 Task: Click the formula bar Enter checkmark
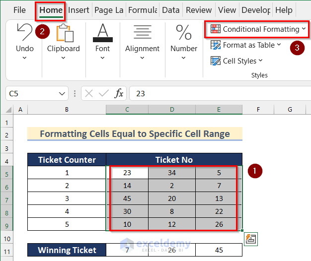click(104, 93)
